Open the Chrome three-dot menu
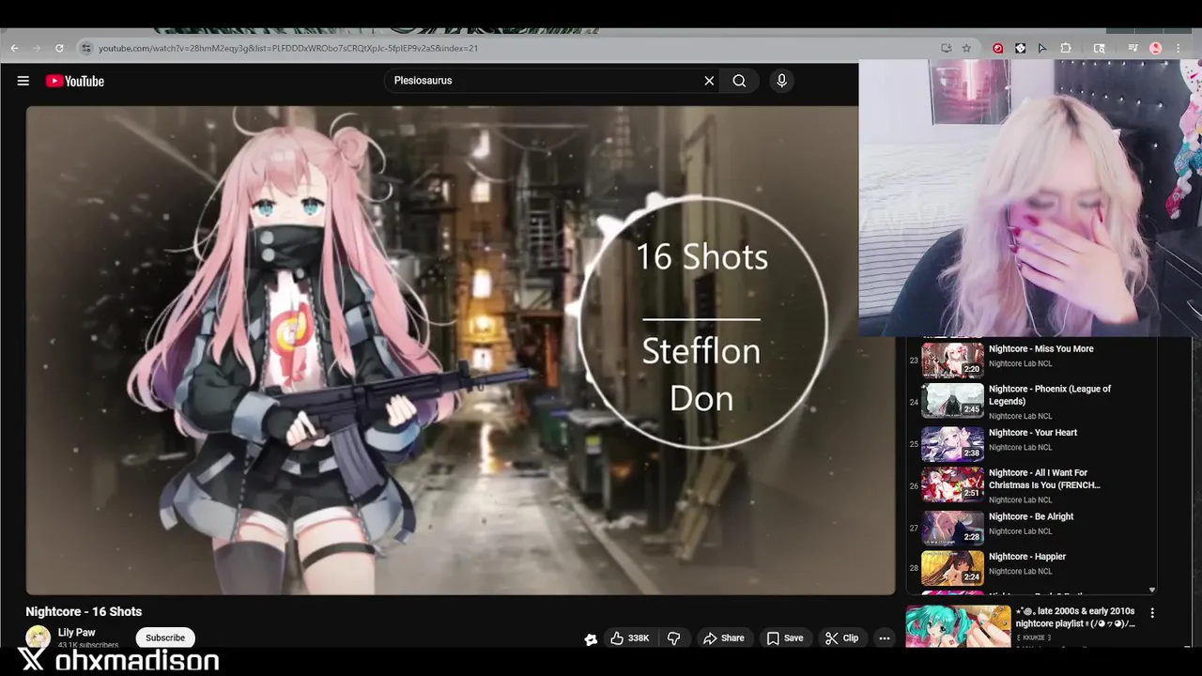Image resolution: width=1202 pixels, height=676 pixels. [x=1179, y=48]
